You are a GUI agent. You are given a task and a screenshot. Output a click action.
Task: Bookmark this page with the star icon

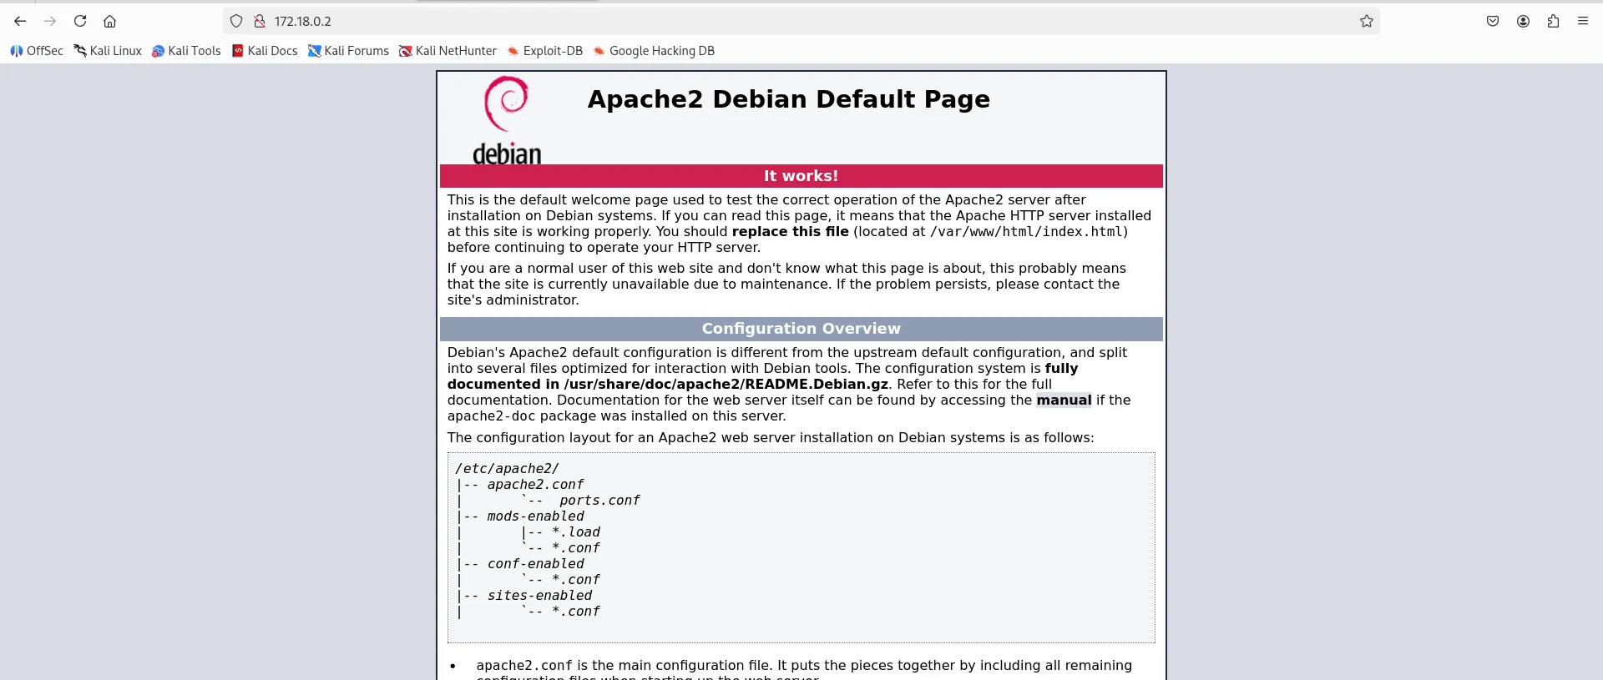[1366, 21]
